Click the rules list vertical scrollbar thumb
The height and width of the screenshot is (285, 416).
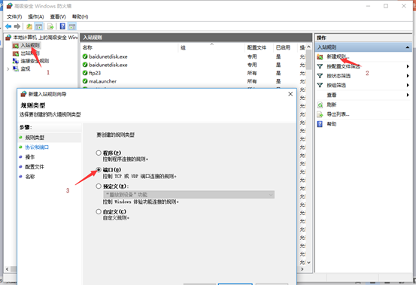308,60
